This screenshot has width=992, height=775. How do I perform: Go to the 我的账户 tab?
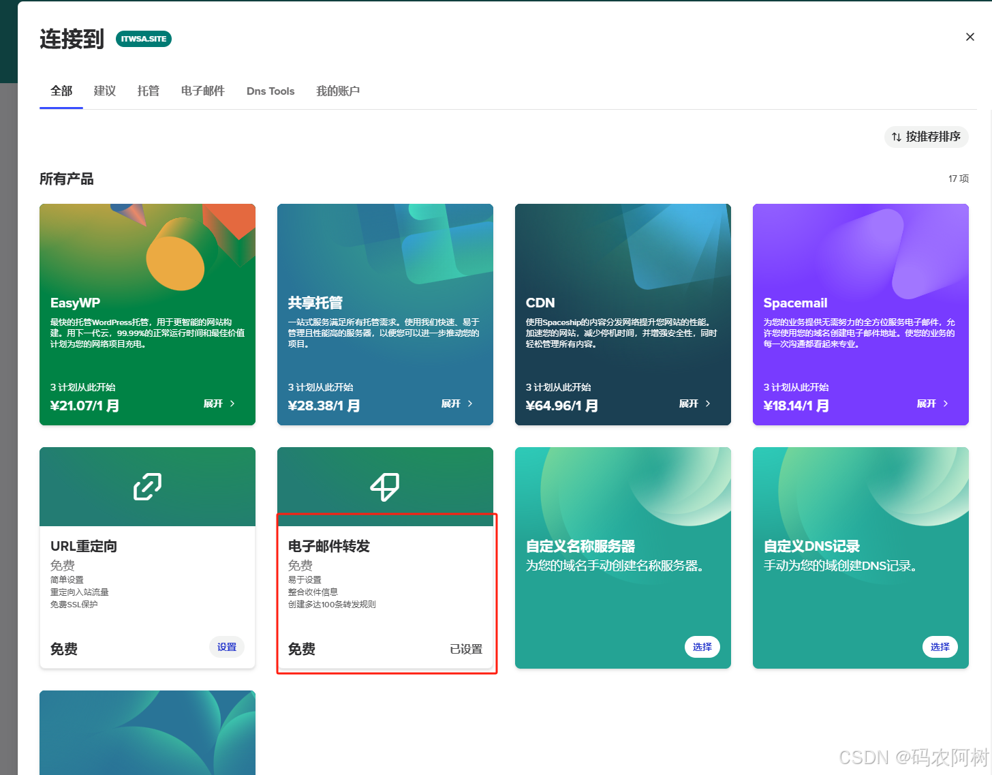pyautogui.click(x=338, y=91)
